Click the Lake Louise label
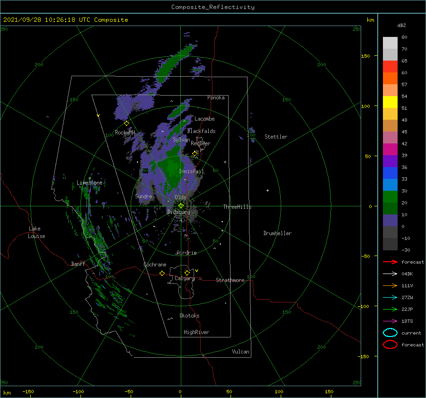426x398 pixels. (36, 232)
